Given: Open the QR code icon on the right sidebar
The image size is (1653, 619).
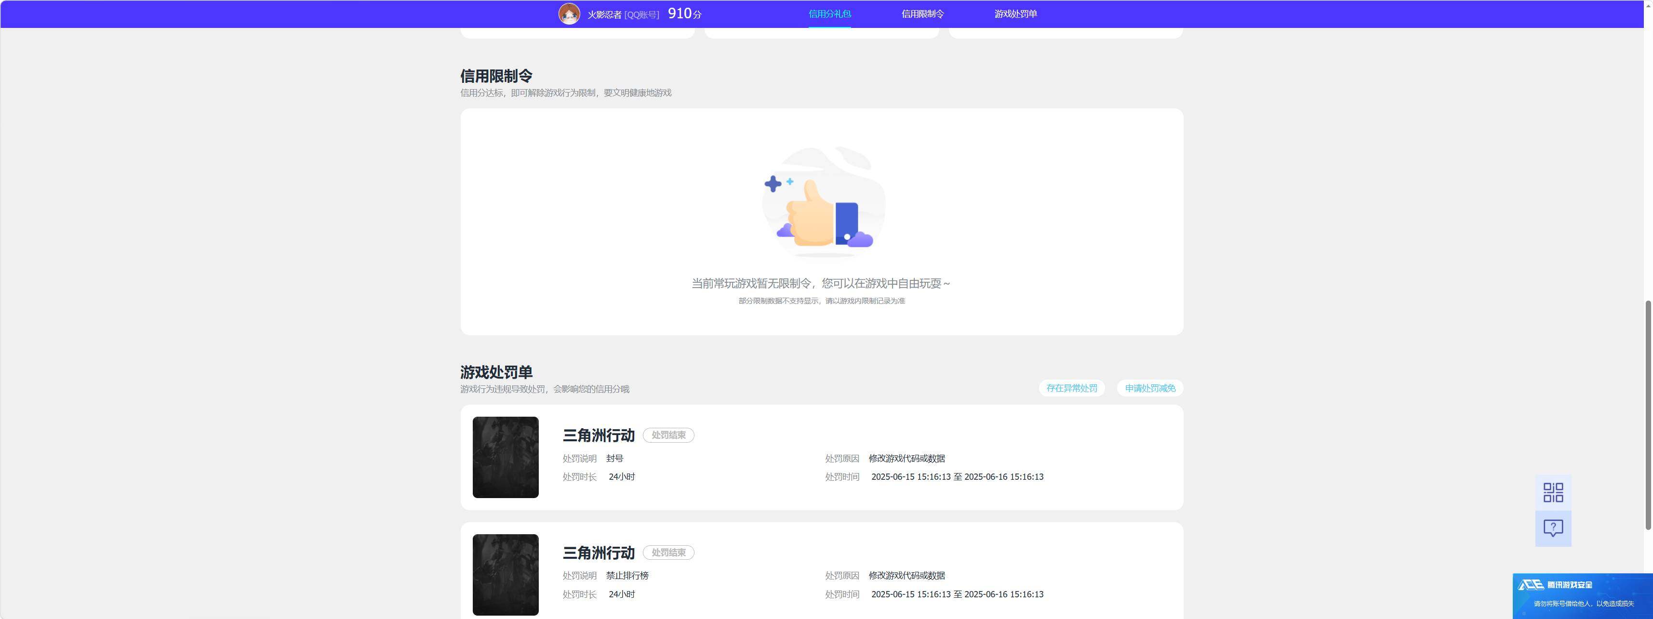Looking at the screenshot, I should [1553, 492].
